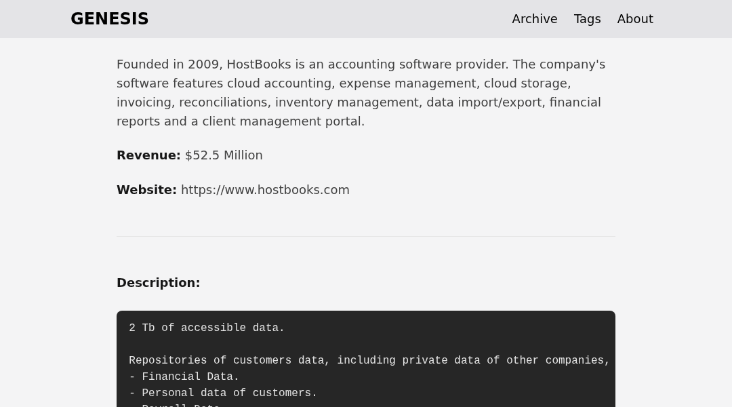Select '- Personal data of customers.' line
This screenshot has height=407, width=732.
(223, 393)
